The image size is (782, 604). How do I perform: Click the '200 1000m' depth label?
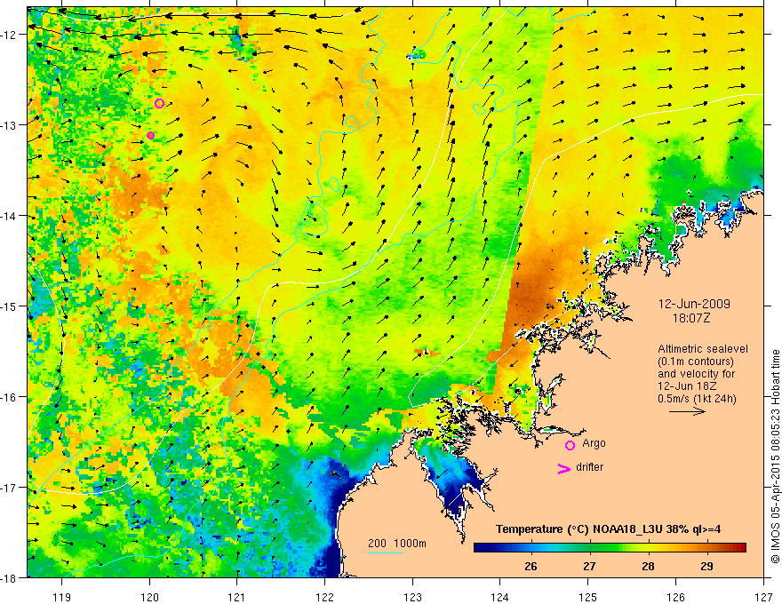397,544
